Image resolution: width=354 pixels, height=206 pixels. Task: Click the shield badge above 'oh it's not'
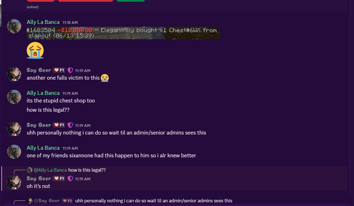70,179
